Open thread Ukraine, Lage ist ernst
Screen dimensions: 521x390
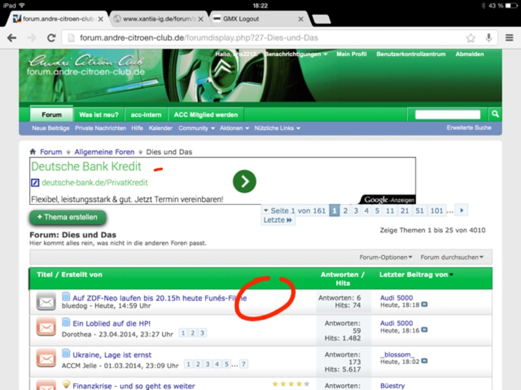coord(112,355)
